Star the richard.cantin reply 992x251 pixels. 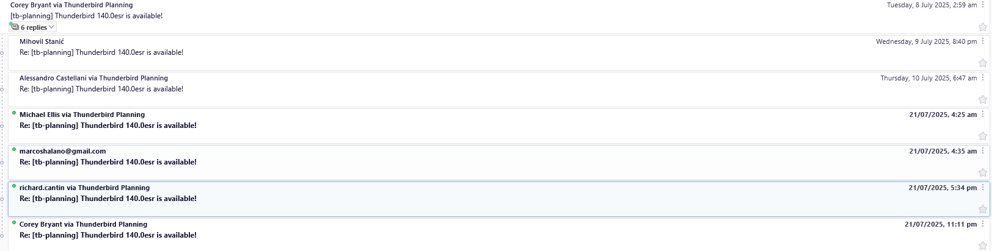982,210
